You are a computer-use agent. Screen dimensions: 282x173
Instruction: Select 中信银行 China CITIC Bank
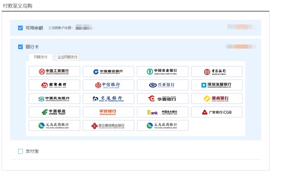click(108, 85)
